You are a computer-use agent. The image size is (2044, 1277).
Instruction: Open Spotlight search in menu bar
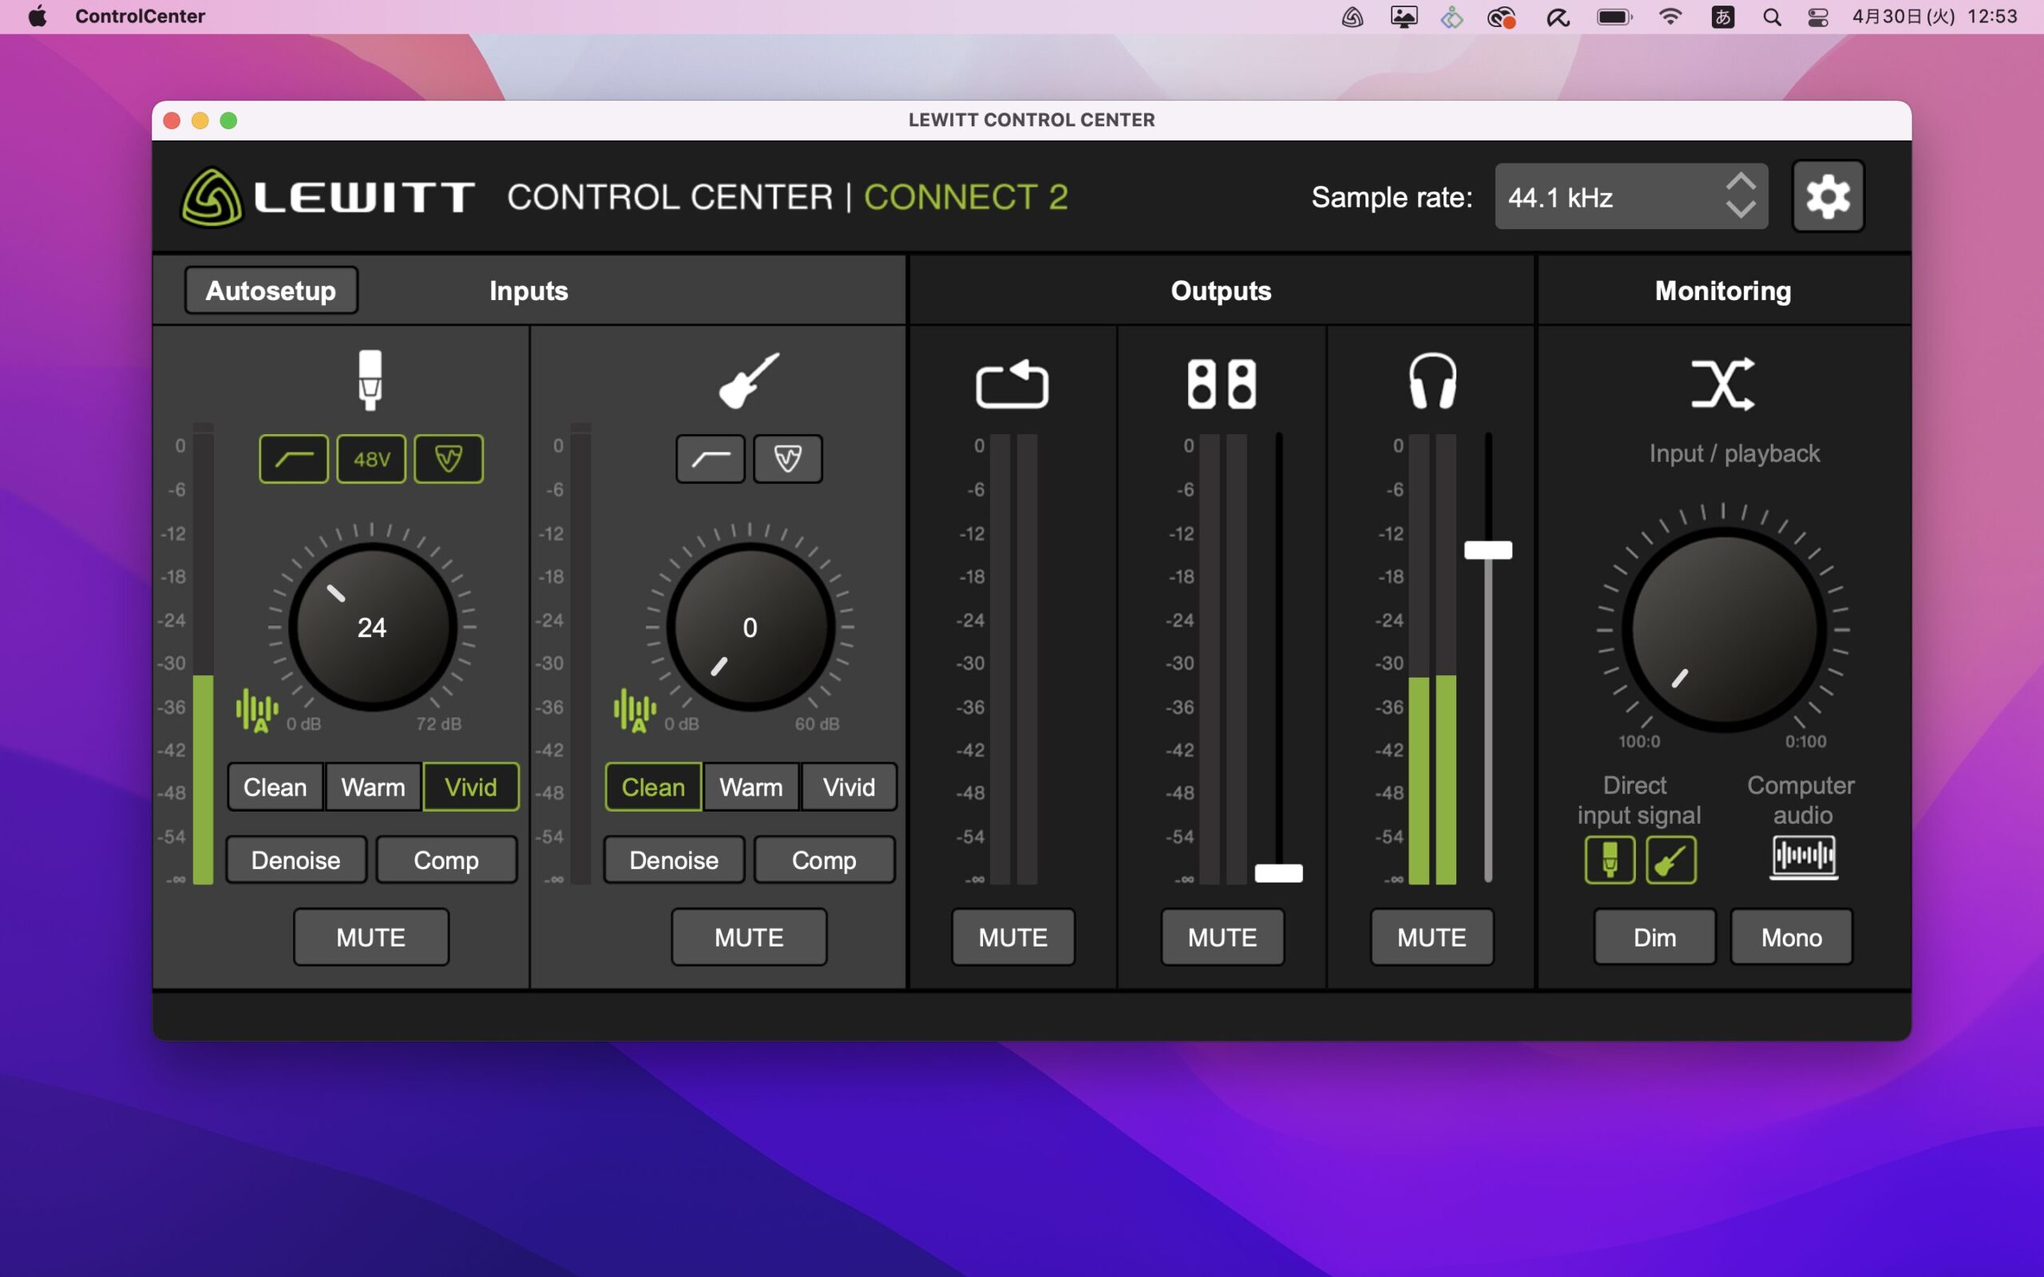[x=1772, y=17]
